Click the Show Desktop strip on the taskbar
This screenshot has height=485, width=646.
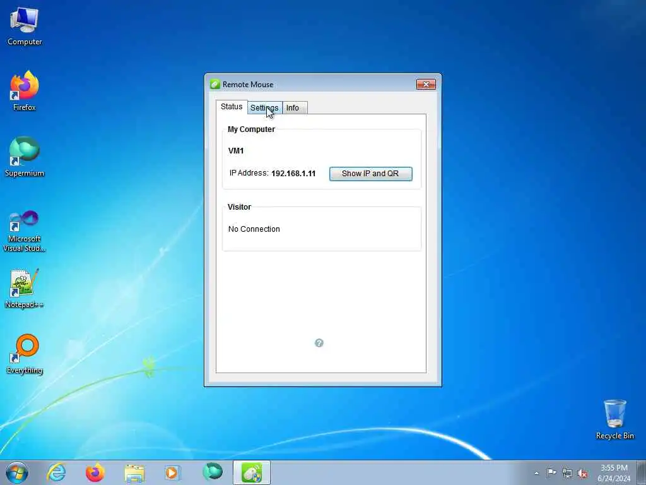click(x=642, y=472)
